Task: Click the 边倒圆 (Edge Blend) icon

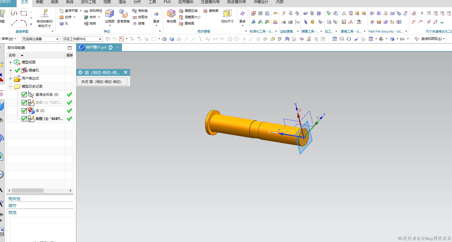Action: 110,13
